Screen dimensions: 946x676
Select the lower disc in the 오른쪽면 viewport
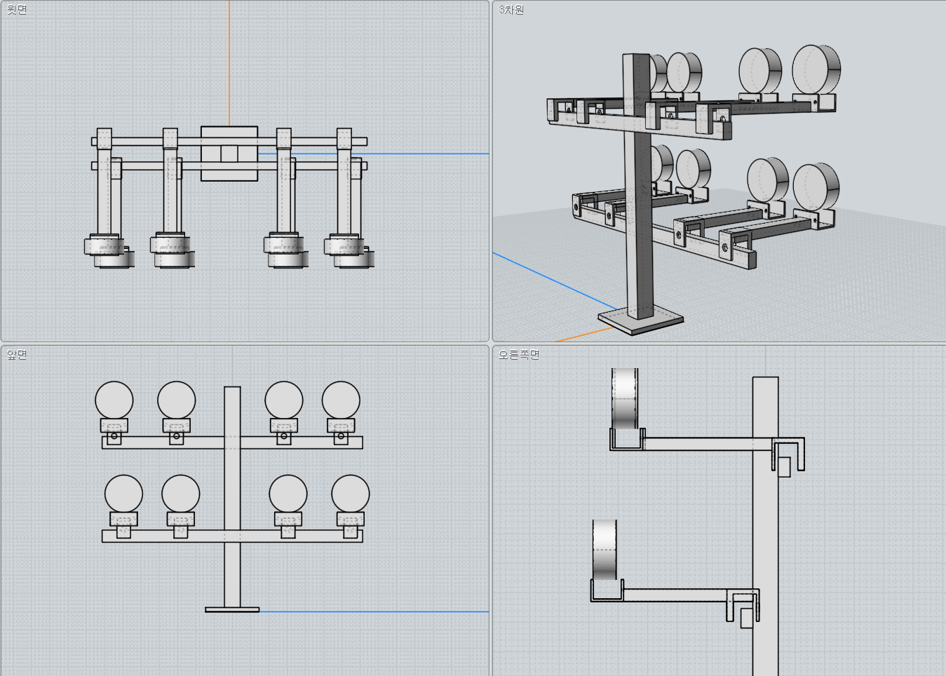(604, 550)
